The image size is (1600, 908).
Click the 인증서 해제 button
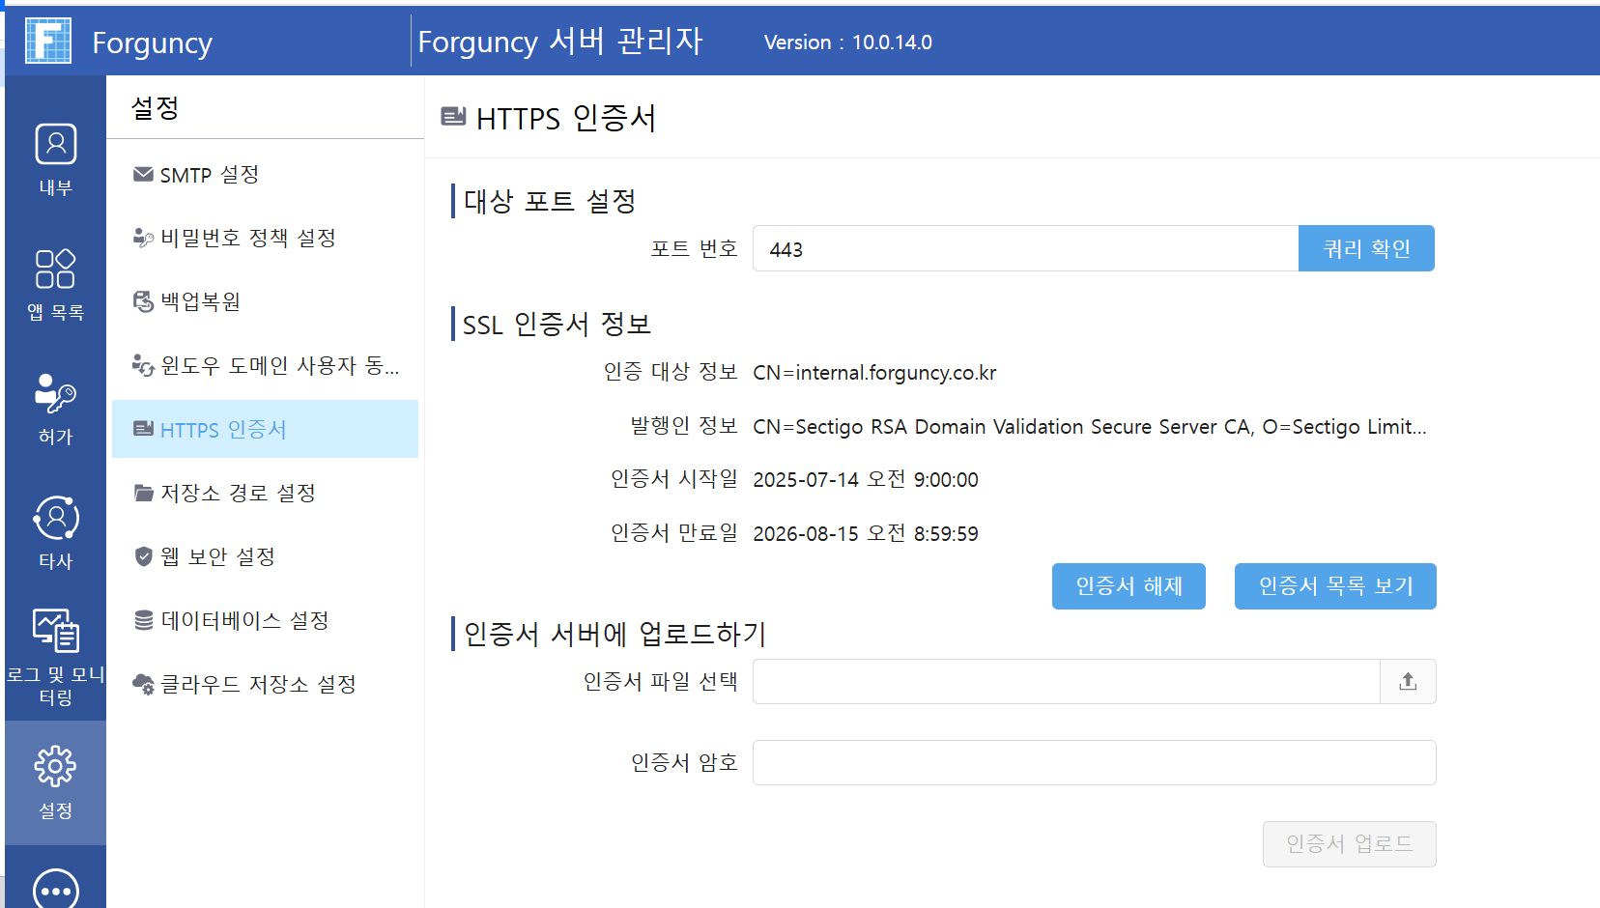(1129, 586)
